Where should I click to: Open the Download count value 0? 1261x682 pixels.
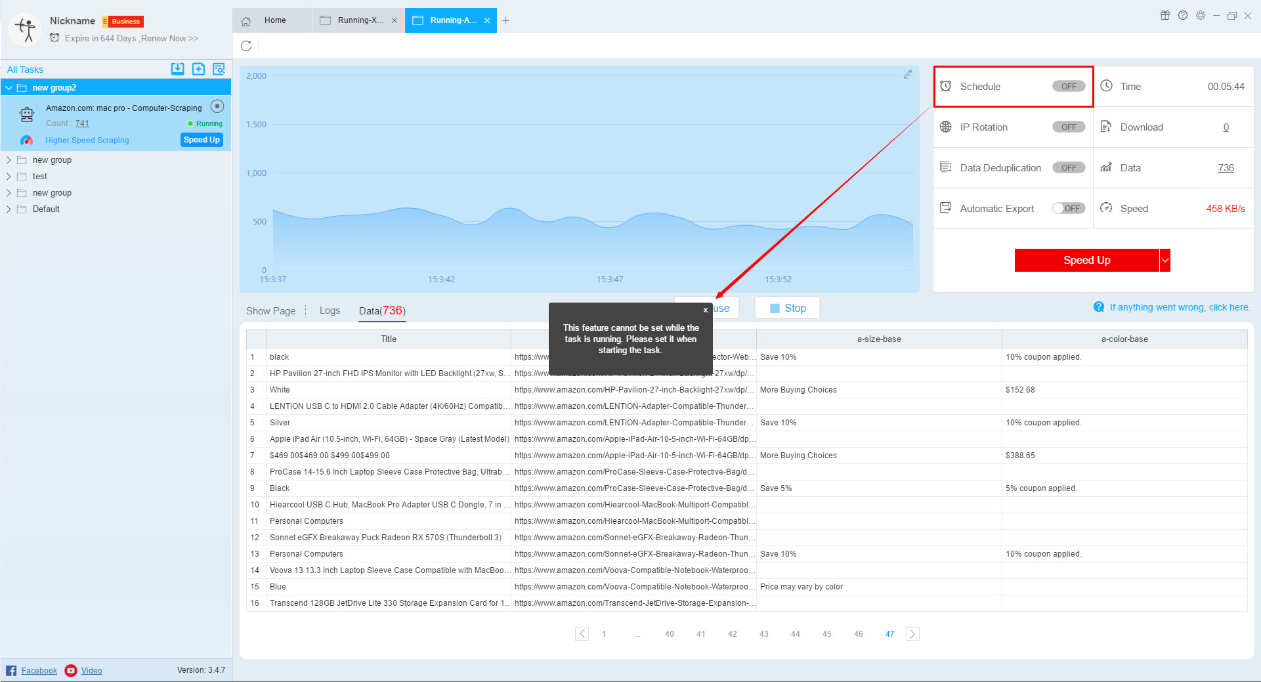point(1226,127)
